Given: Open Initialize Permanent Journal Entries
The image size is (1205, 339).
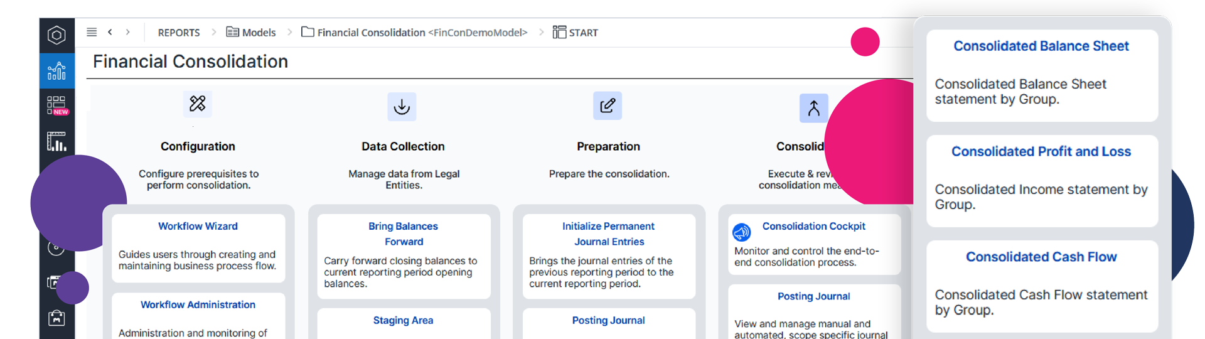Looking at the screenshot, I should [608, 234].
